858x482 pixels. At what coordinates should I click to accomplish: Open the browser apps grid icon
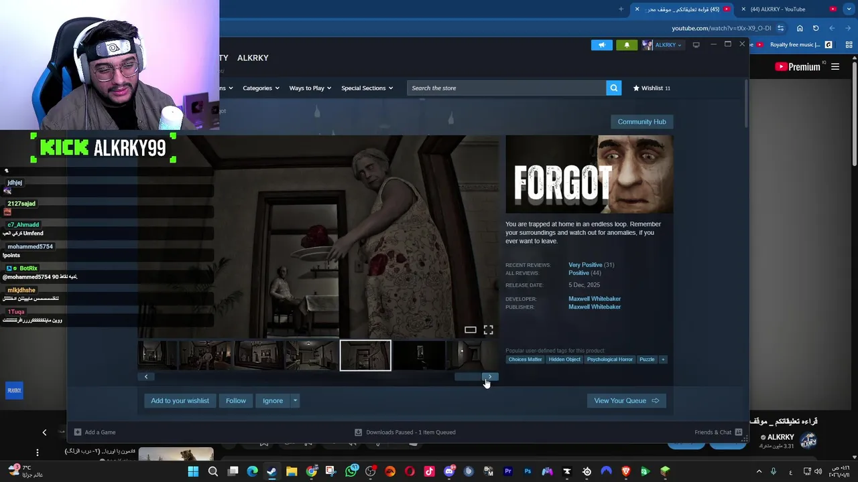pyautogui.click(x=849, y=45)
